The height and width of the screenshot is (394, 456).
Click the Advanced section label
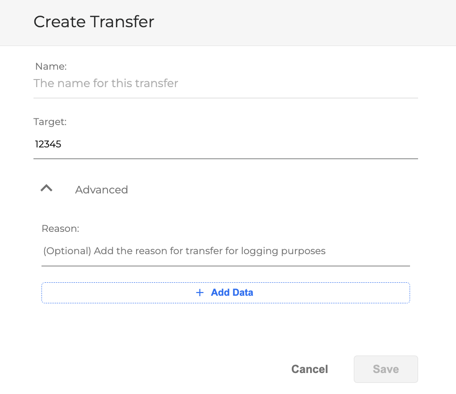[x=101, y=190]
